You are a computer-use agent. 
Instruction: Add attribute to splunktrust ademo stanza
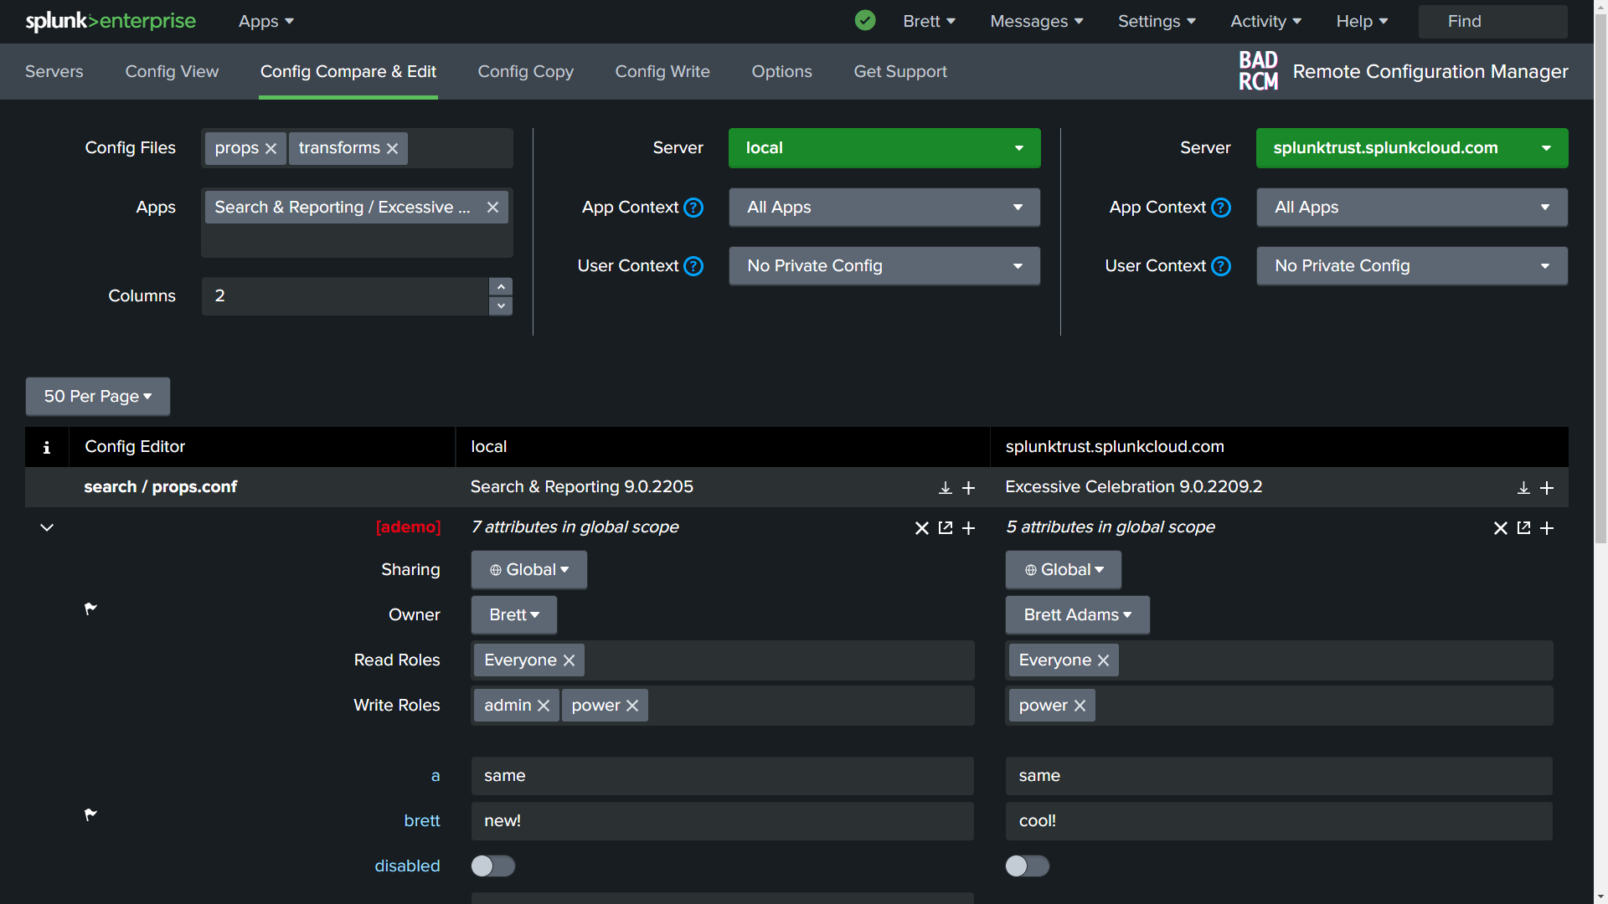coord(1547,528)
